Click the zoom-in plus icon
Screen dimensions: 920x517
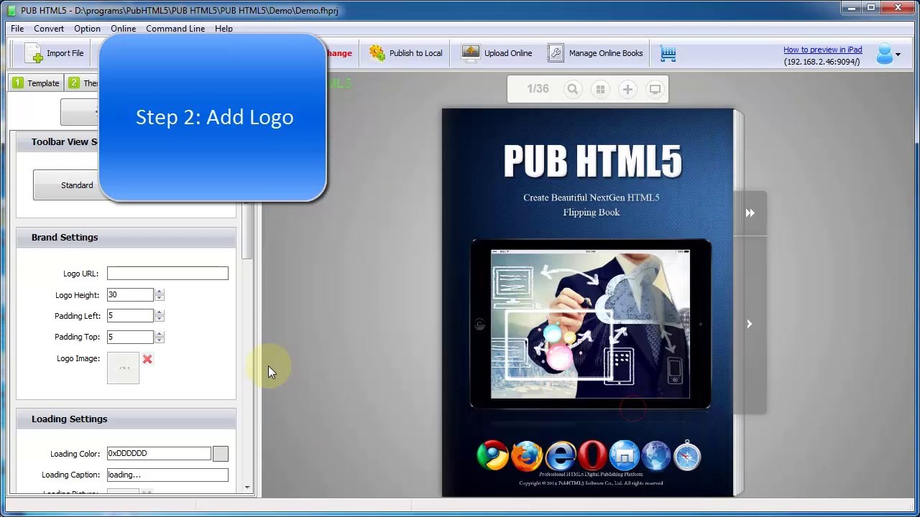(x=627, y=89)
